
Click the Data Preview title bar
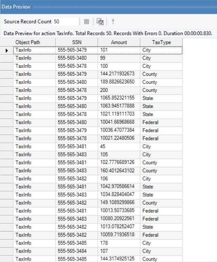[x=108, y=7]
